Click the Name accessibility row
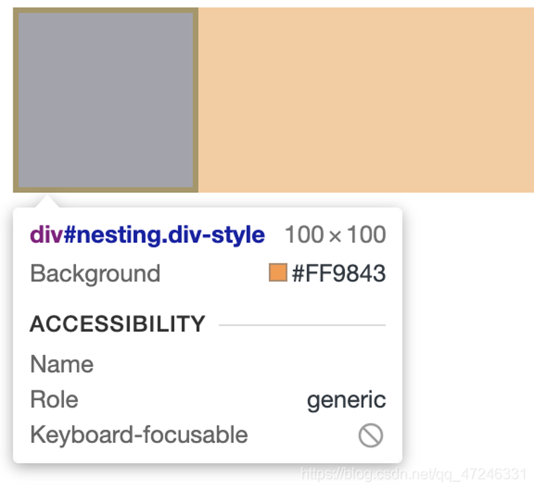 pyautogui.click(x=208, y=364)
